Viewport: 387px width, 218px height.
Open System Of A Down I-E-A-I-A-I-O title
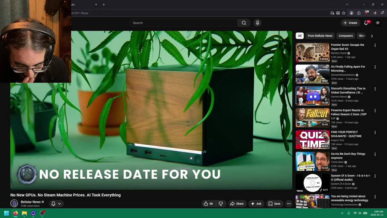[x=350, y=178]
